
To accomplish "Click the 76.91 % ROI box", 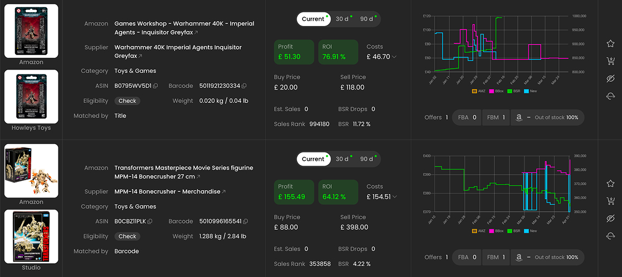I will pyautogui.click(x=338, y=52).
